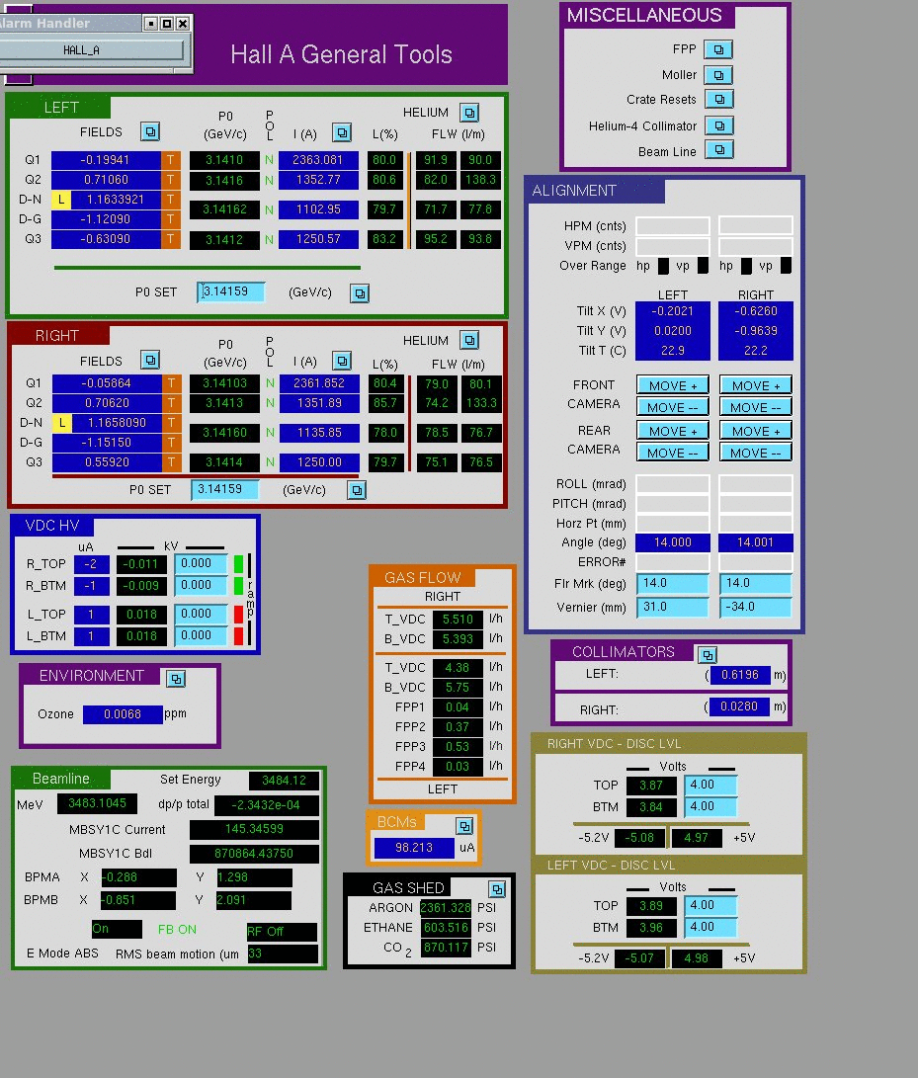Click the RIGHT Flr Mrk (deg) field
Image resolution: width=918 pixels, height=1078 pixels.
[756, 584]
